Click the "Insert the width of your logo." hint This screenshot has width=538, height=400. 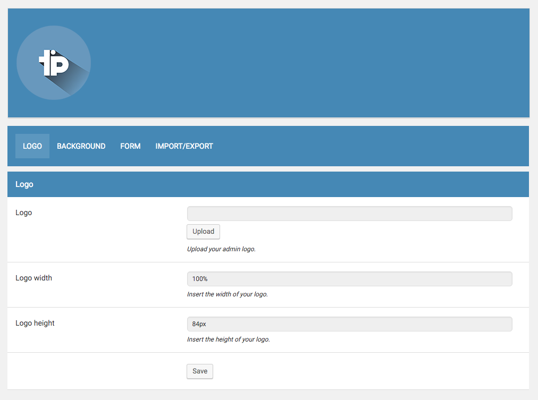coord(227,294)
